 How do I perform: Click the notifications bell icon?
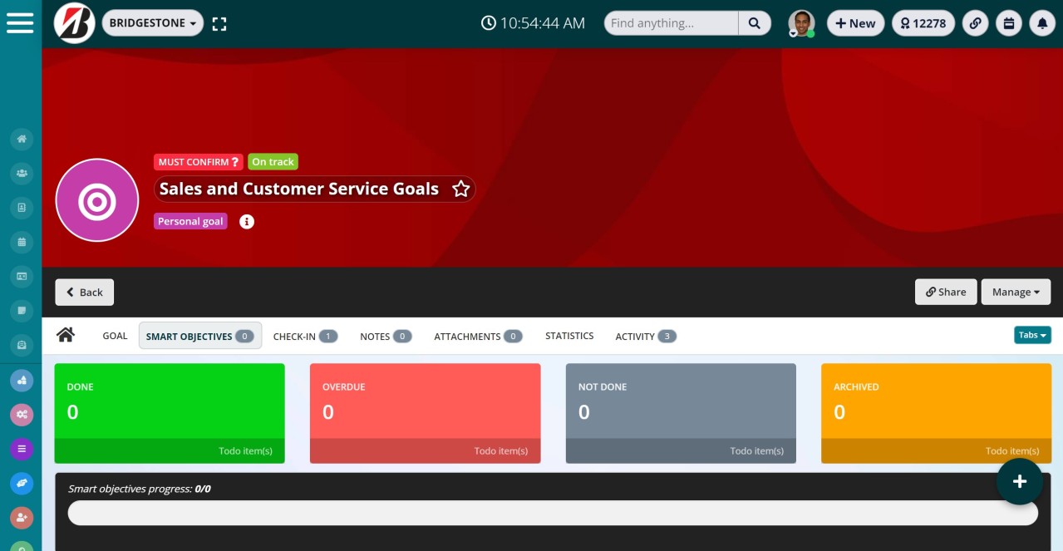[x=1042, y=23]
